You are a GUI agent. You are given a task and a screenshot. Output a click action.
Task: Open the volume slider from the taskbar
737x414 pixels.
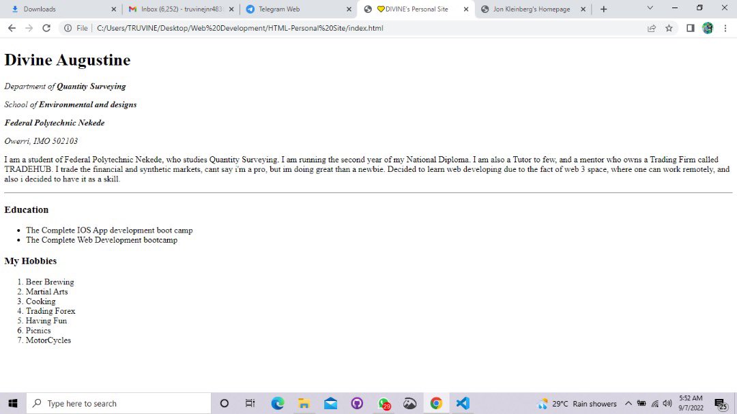point(667,403)
